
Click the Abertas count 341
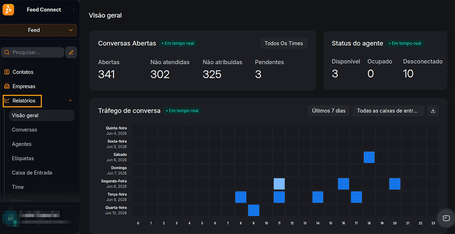(x=106, y=74)
